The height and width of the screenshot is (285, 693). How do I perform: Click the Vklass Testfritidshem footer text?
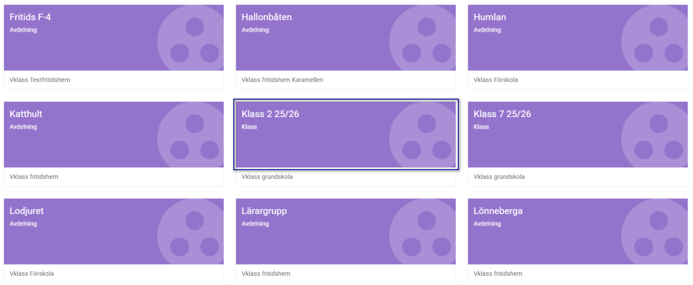pos(40,80)
